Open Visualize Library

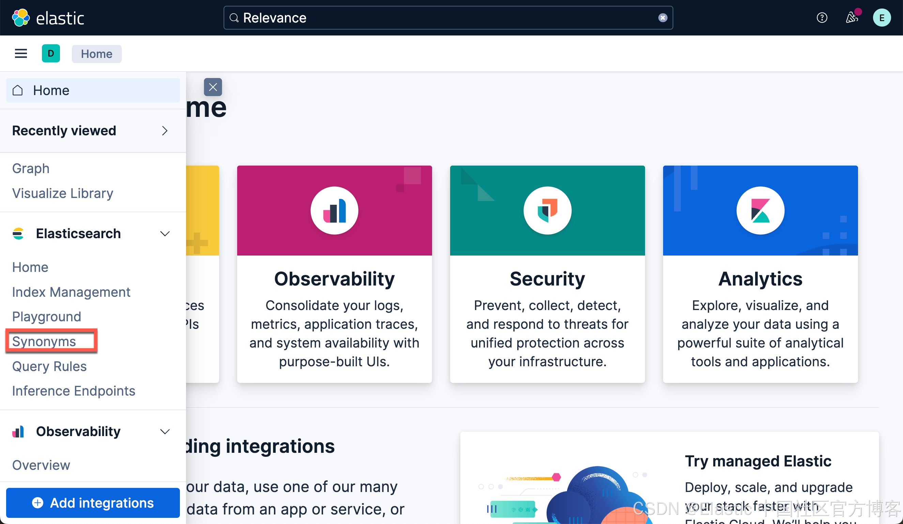click(x=62, y=193)
